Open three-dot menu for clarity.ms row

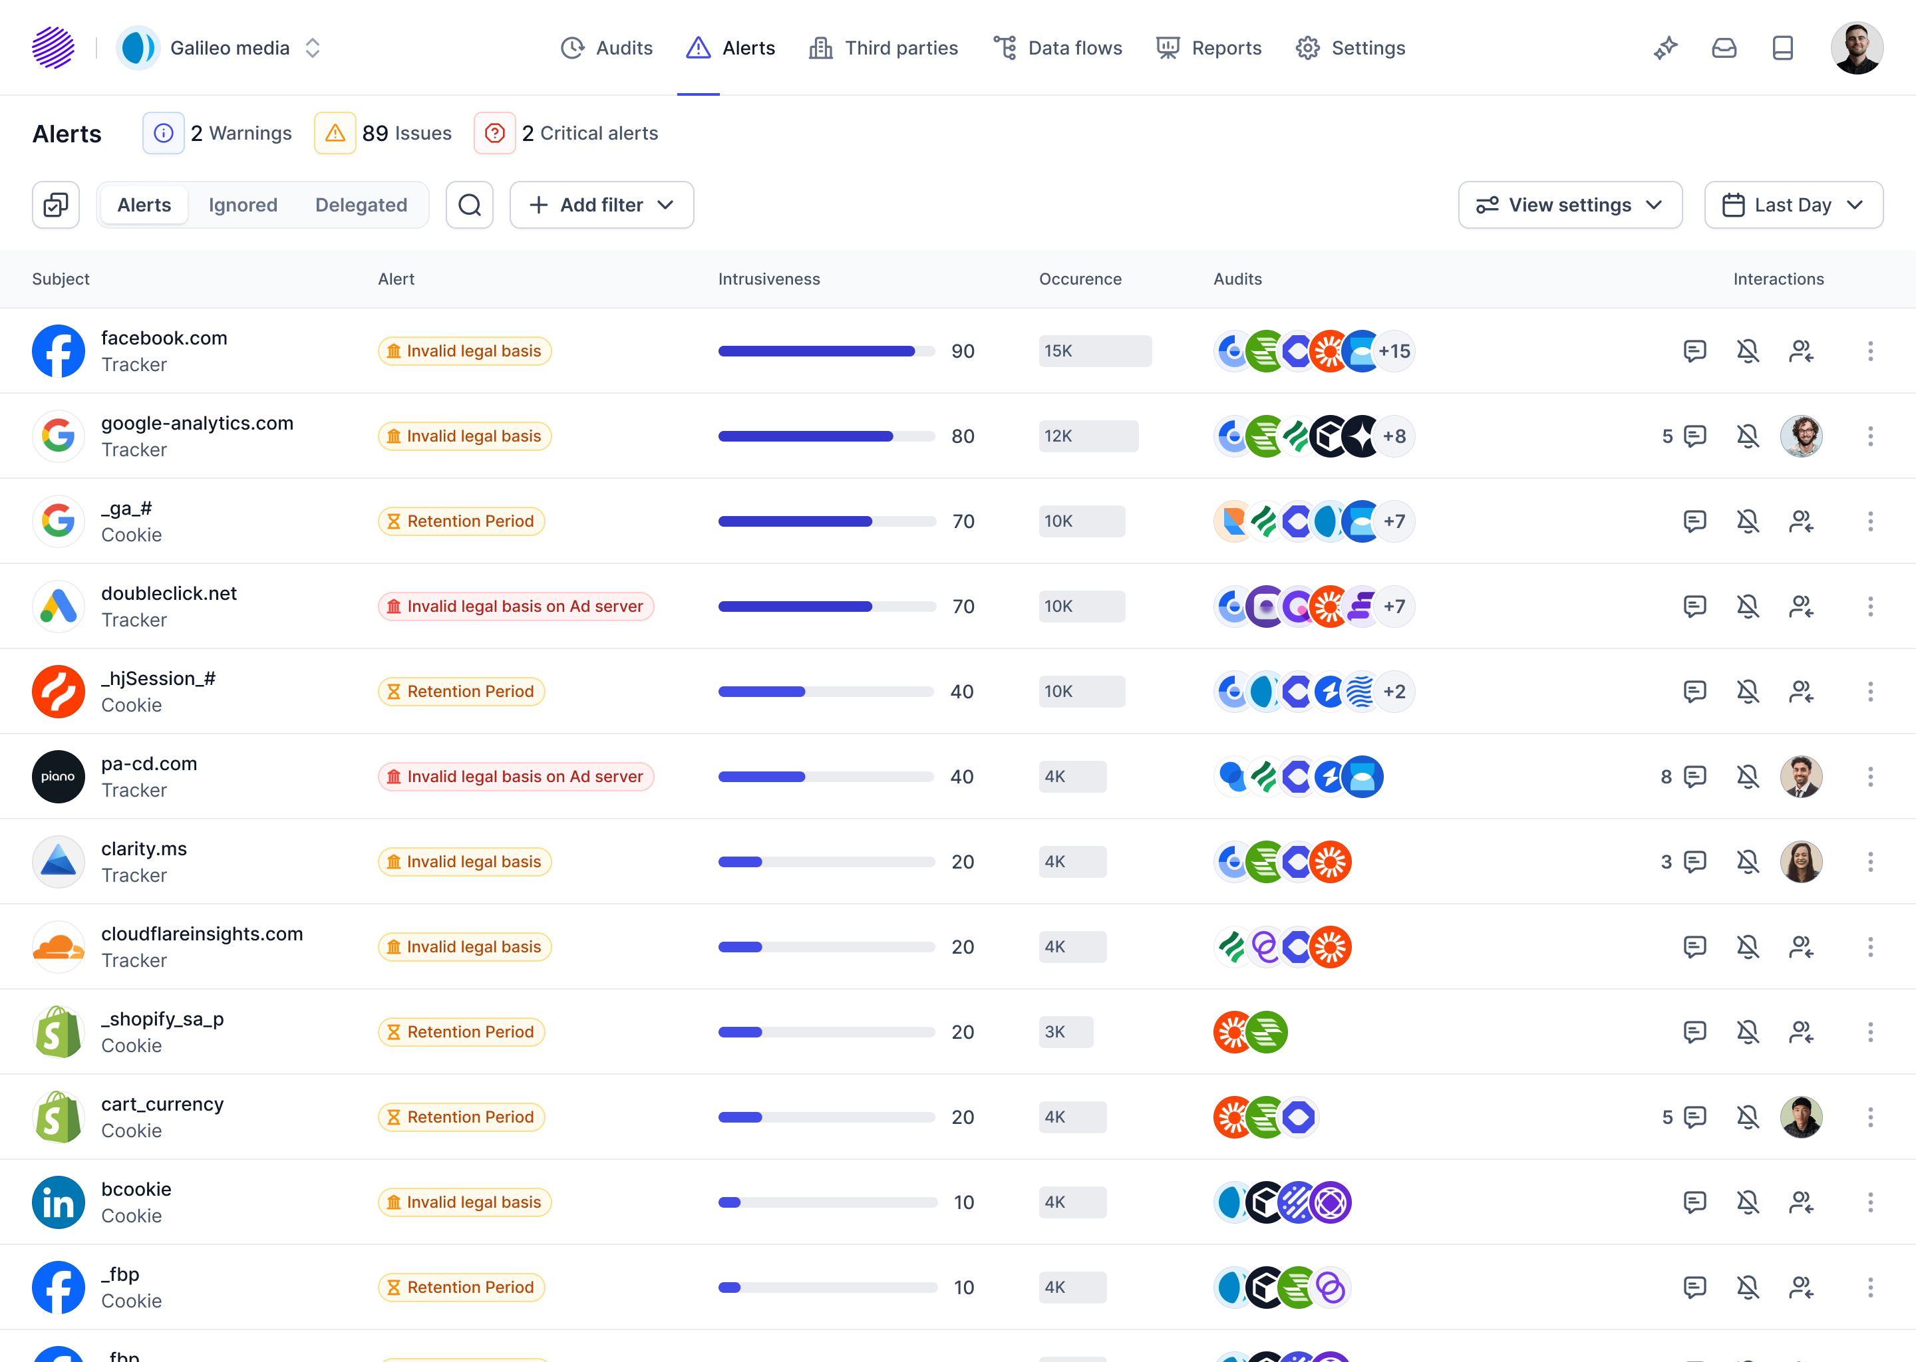click(x=1870, y=861)
